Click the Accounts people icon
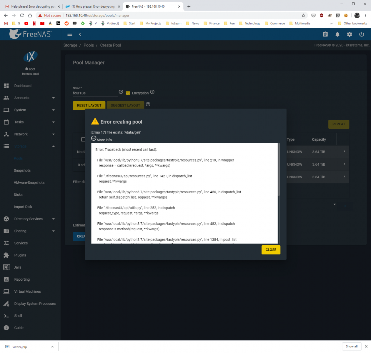This screenshot has height=353, width=371. coord(6,98)
